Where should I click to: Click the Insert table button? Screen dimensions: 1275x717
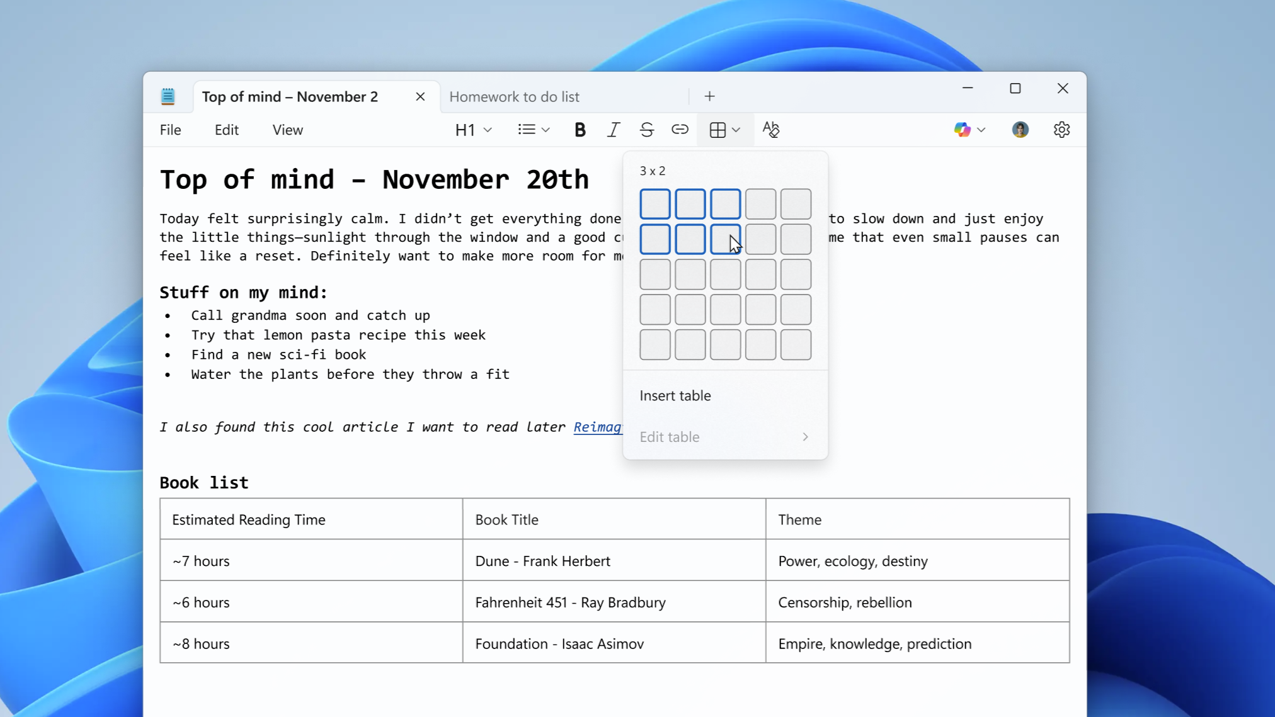tap(675, 395)
